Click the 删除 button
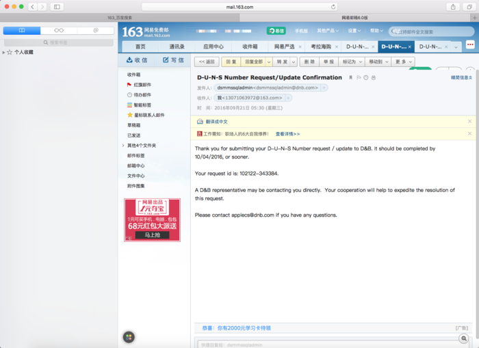 [309, 62]
